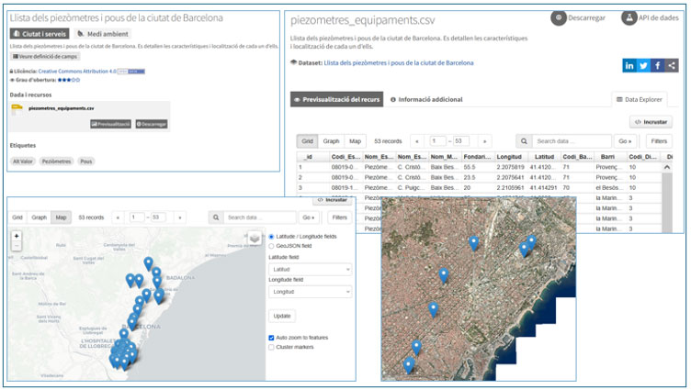Select the GeoJSON field radio option
Image resolution: width=691 pixels, height=390 pixels.
point(269,246)
